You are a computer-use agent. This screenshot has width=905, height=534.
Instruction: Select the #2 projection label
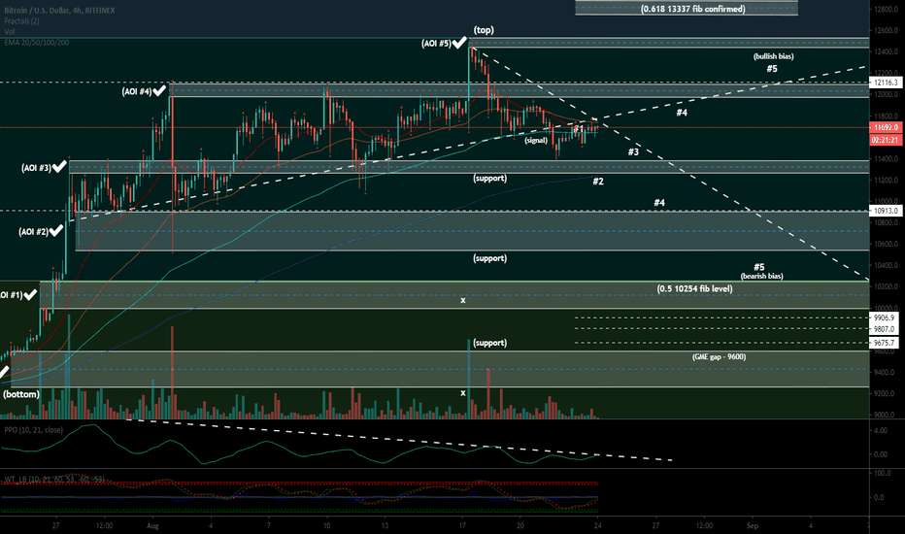click(598, 182)
